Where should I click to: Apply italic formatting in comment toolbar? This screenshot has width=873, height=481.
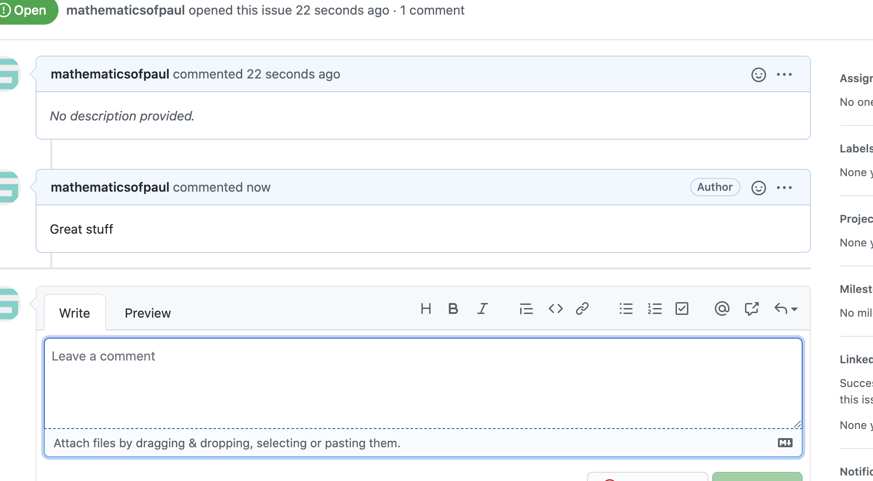[482, 308]
